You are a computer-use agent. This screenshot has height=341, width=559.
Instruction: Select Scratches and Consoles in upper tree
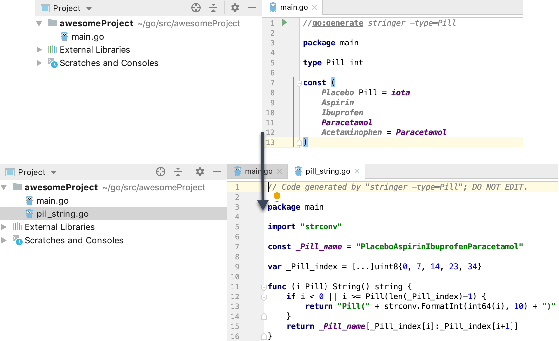109,63
